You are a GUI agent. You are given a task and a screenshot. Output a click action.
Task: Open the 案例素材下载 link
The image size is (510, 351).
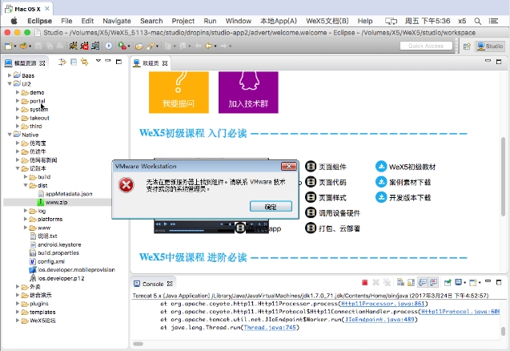410,182
